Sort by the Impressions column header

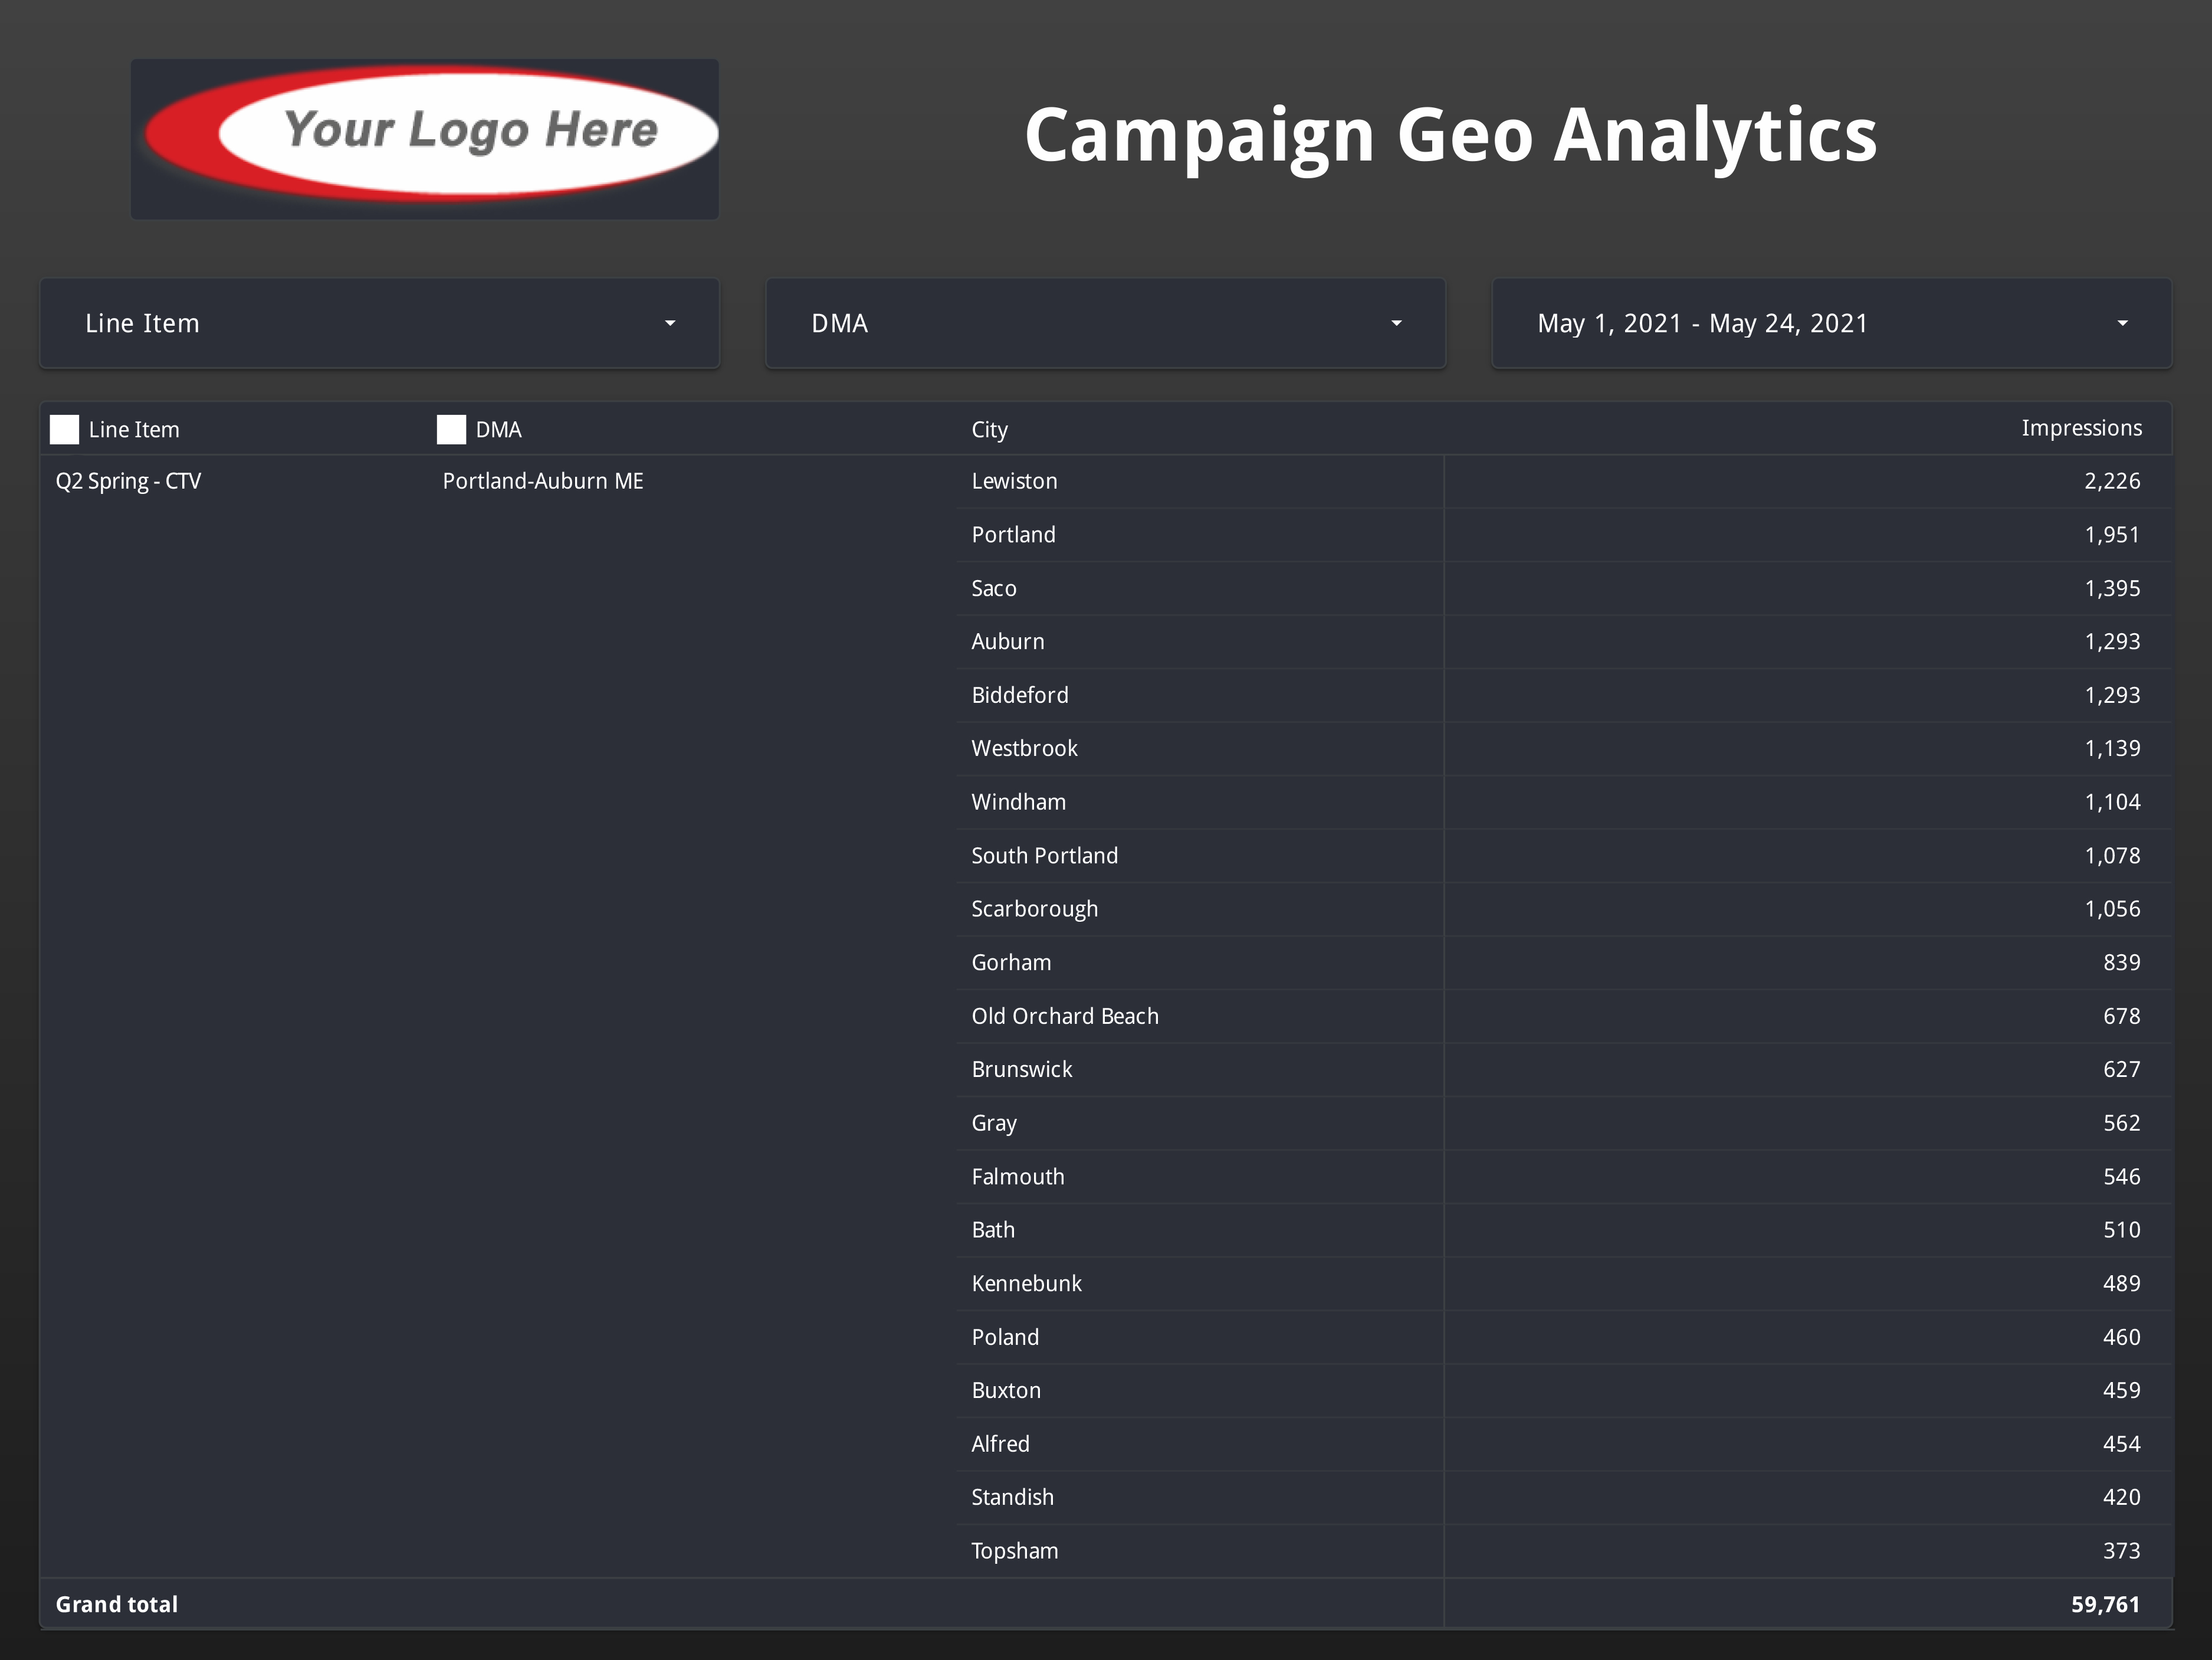tap(2081, 428)
